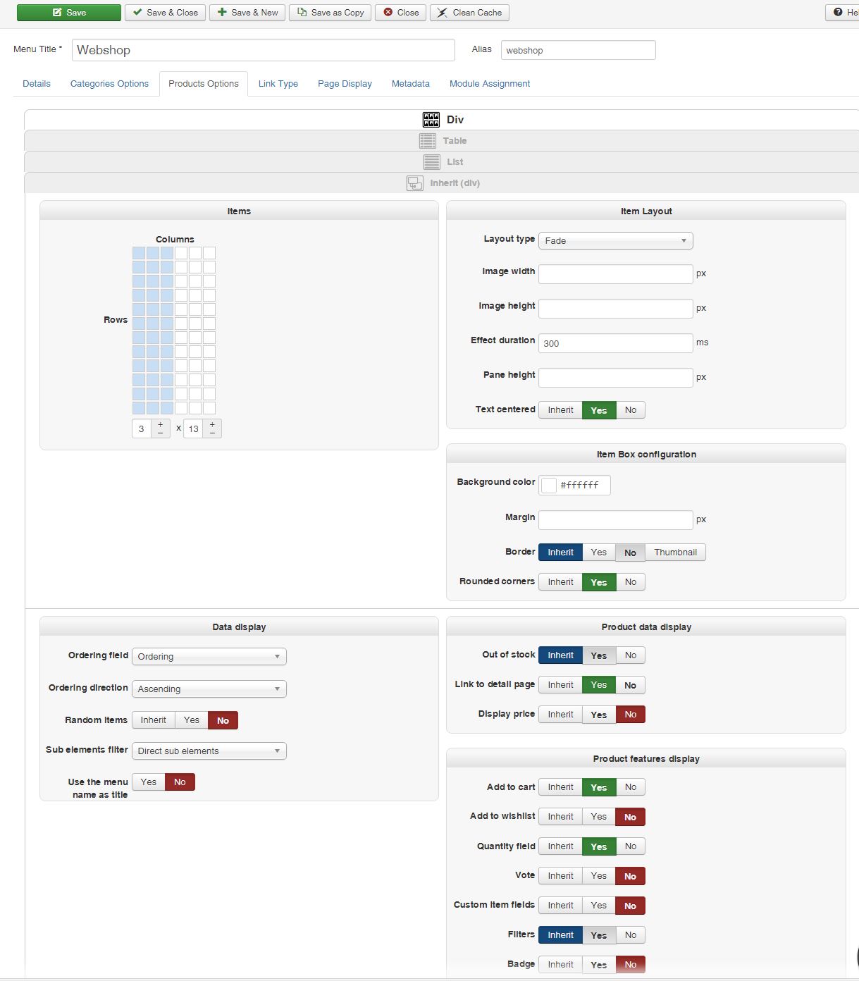Click Save & Close button
Screen dimensions: 859x981
click(x=166, y=13)
